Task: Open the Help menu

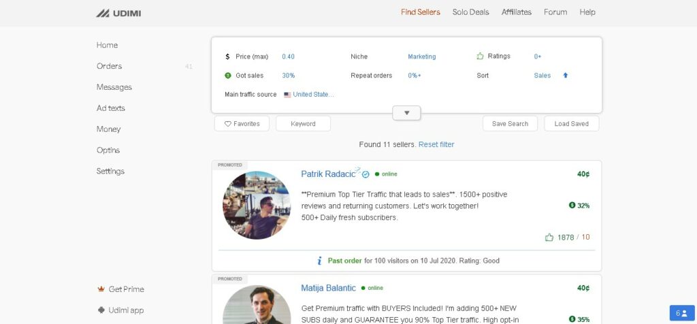Action: (x=587, y=12)
